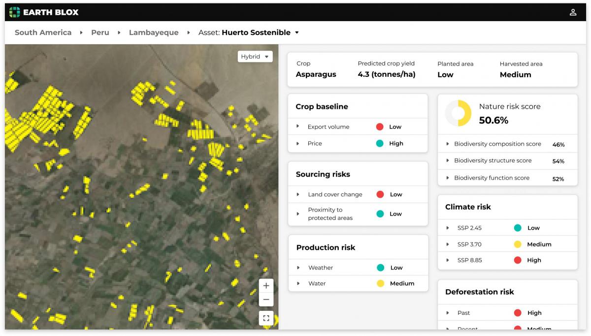591x336 pixels.
Task: Expand the Export volume row
Action: (x=298, y=126)
